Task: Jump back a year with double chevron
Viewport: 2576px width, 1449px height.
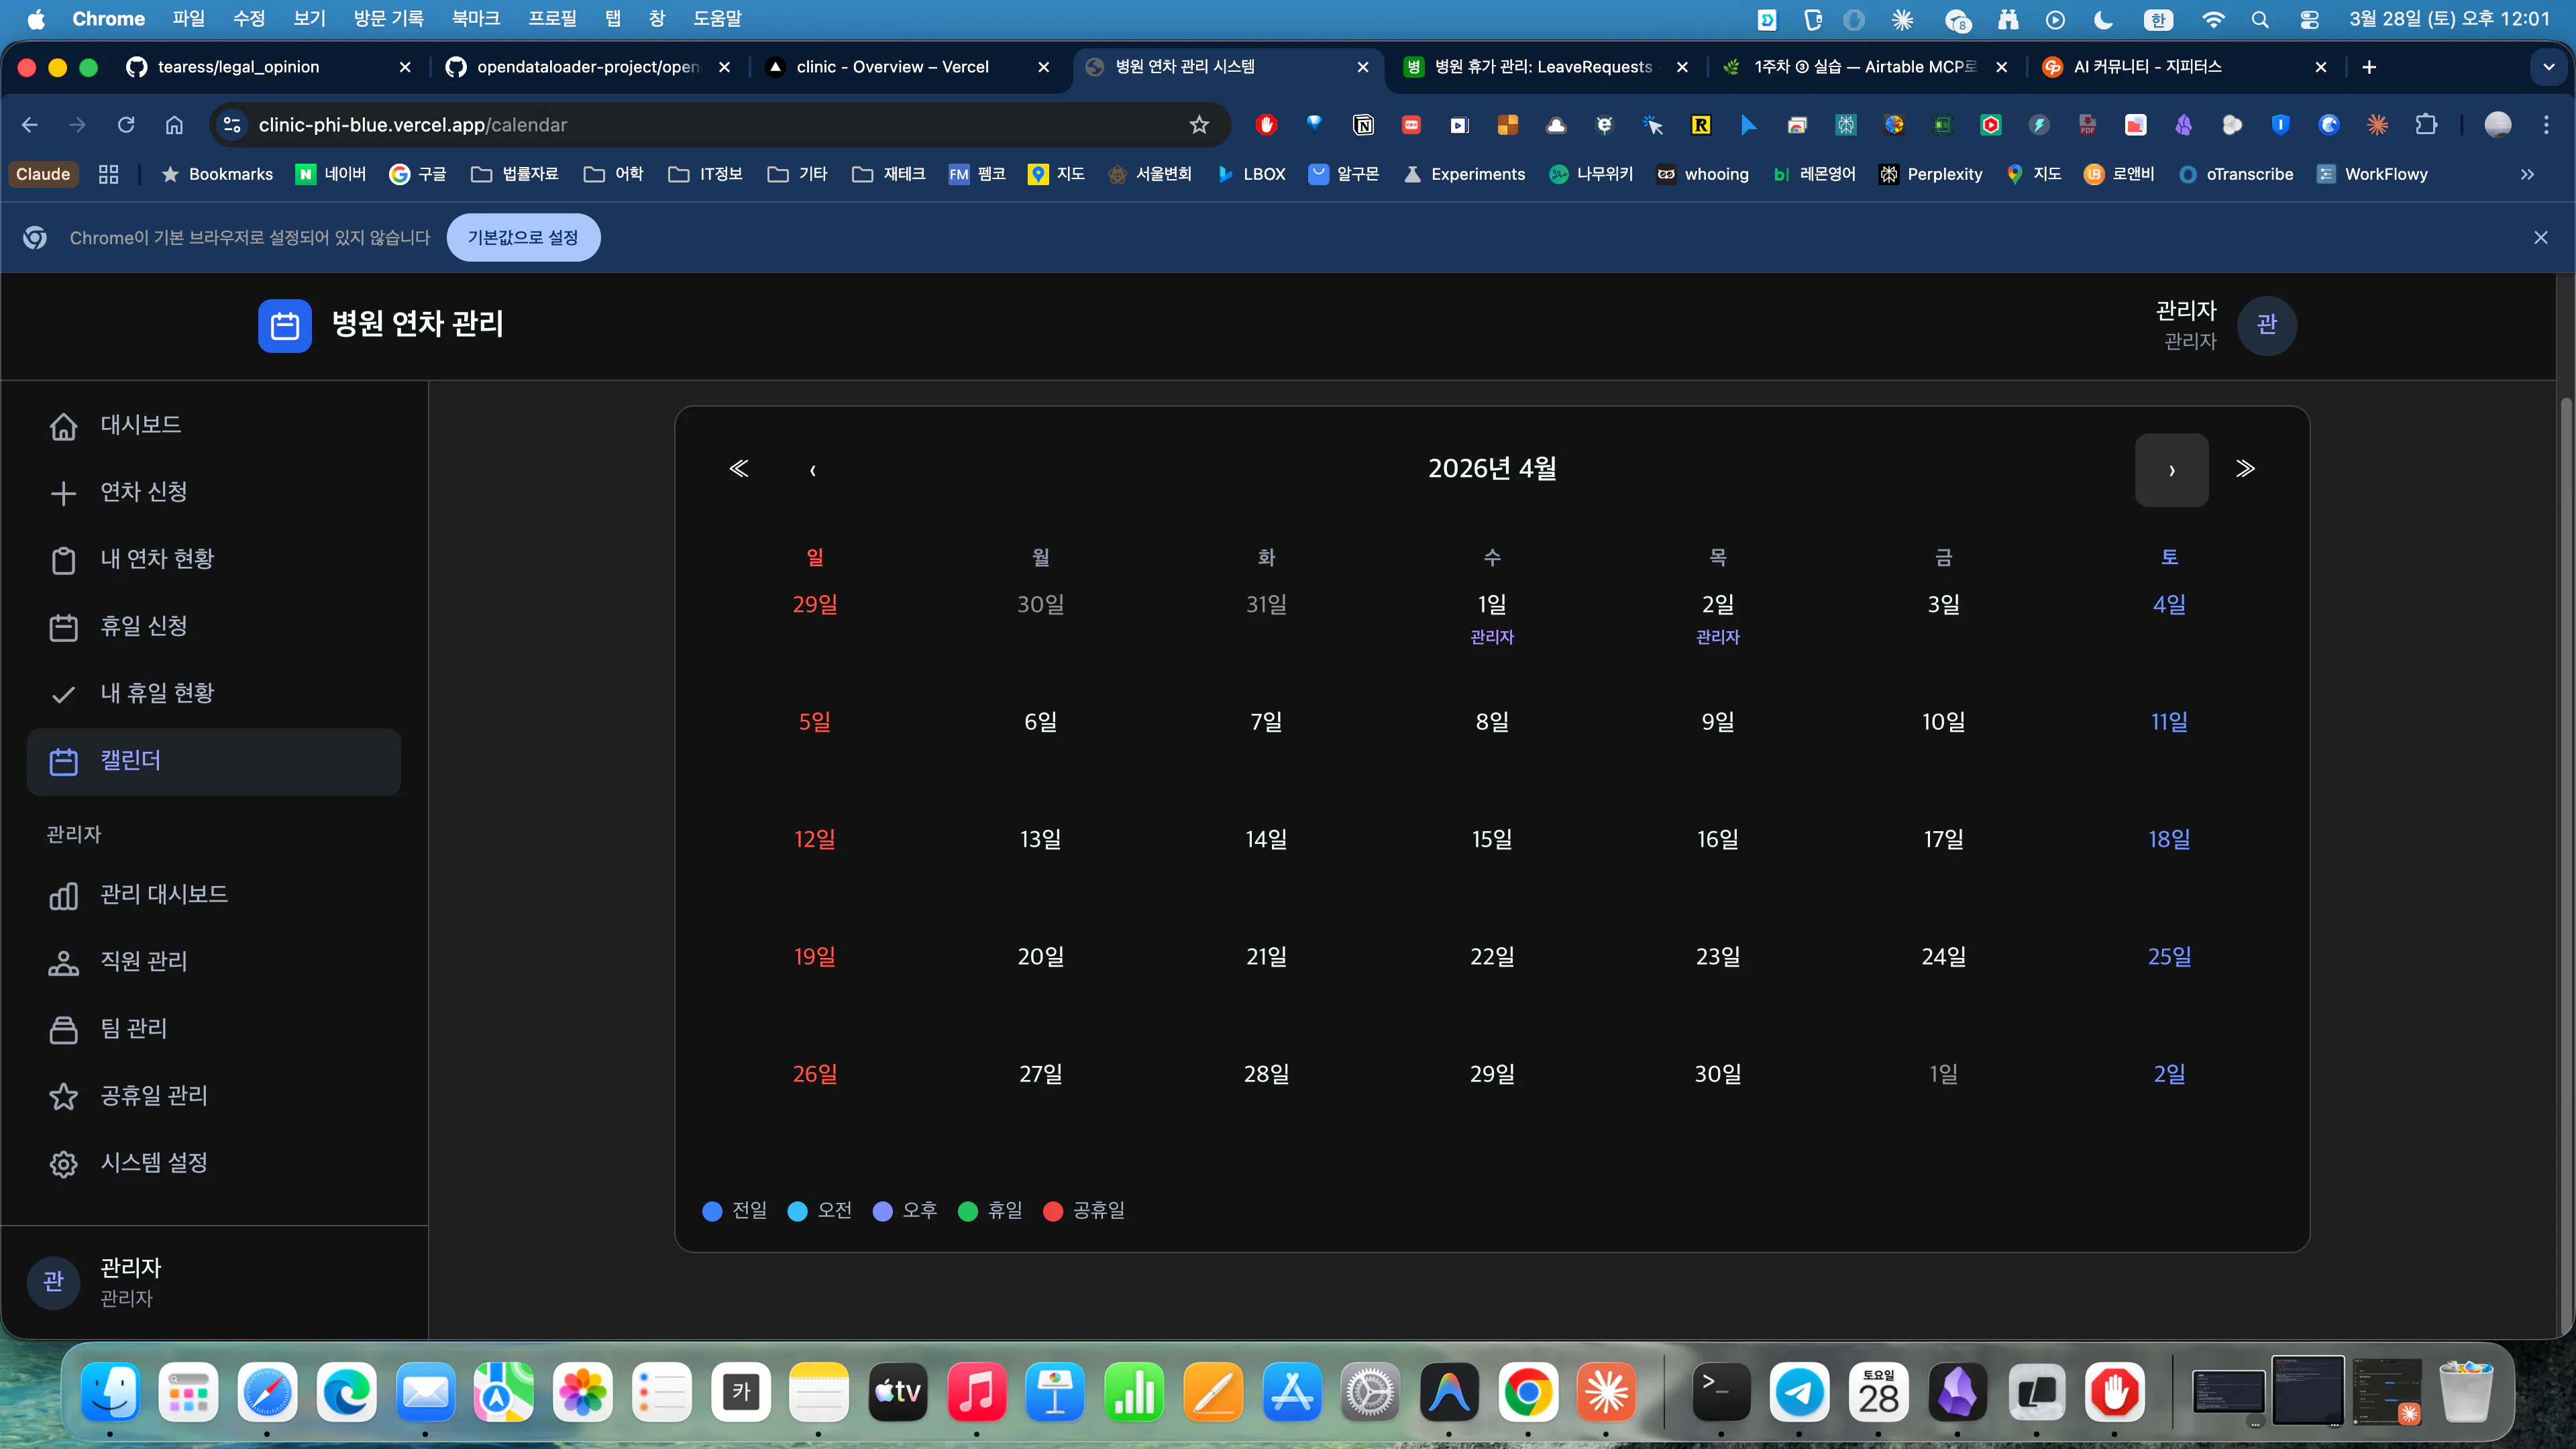Action: pos(739,469)
